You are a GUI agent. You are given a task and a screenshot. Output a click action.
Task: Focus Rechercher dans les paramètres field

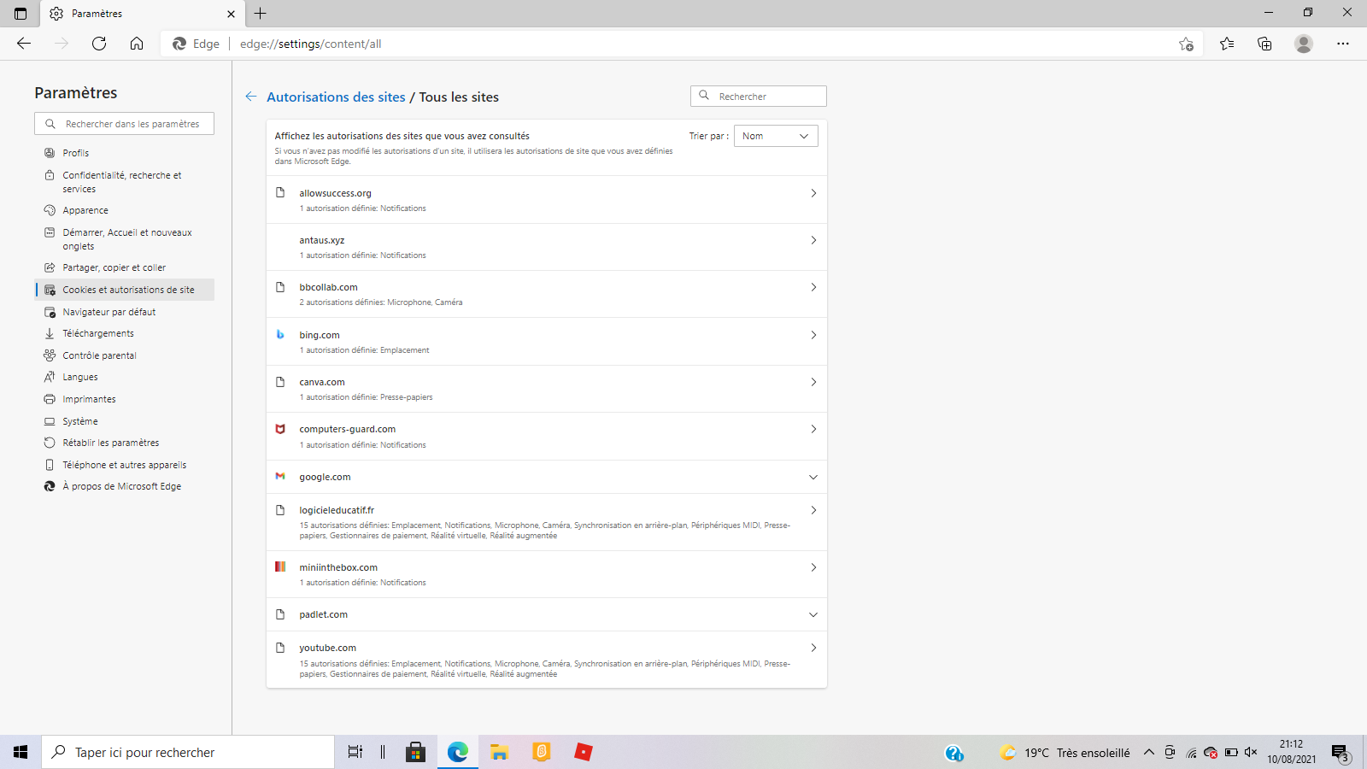pos(125,124)
